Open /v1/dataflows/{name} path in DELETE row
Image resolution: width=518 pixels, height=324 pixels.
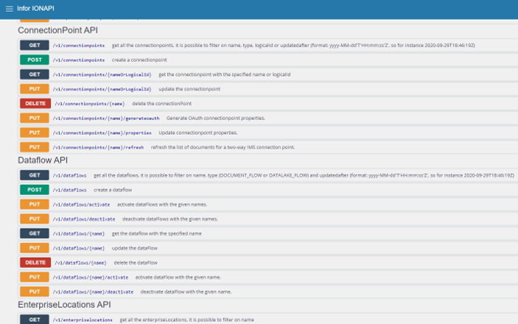(x=80, y=263)
